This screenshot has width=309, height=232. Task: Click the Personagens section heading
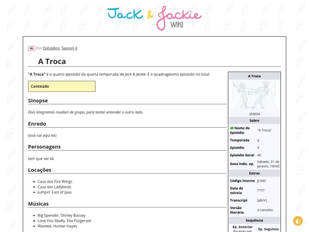coord(44,147)
